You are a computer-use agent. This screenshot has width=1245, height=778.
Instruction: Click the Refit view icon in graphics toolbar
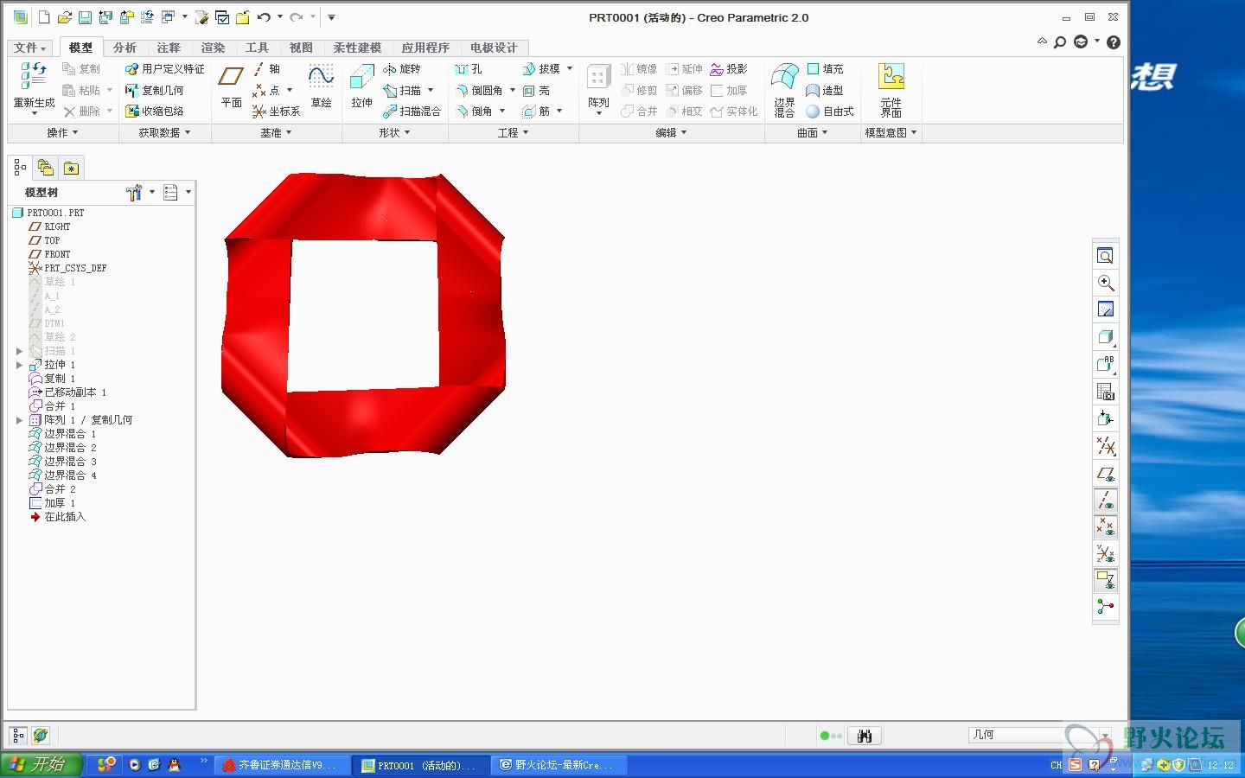click(1105, 256)
